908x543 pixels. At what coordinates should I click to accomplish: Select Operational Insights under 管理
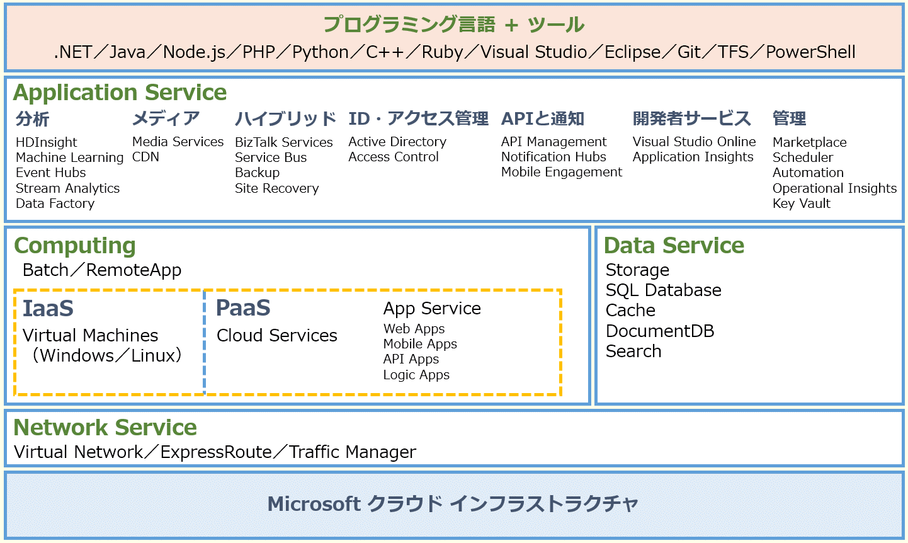pyautogui.click(x=834, y=188)
